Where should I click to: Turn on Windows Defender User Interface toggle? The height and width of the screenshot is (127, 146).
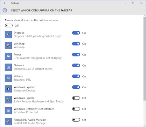tap(76, 109)
